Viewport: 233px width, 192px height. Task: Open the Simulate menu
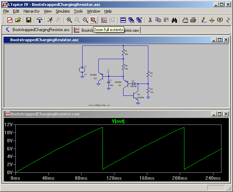(x=63, y=11)
